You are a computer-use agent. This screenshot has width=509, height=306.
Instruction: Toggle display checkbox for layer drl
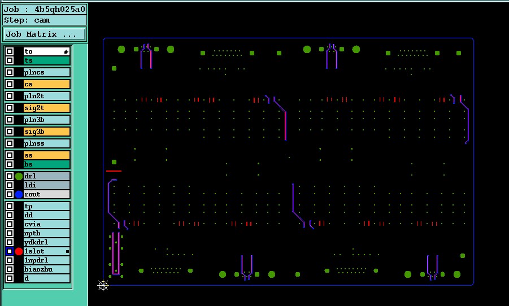click(10, 176)
